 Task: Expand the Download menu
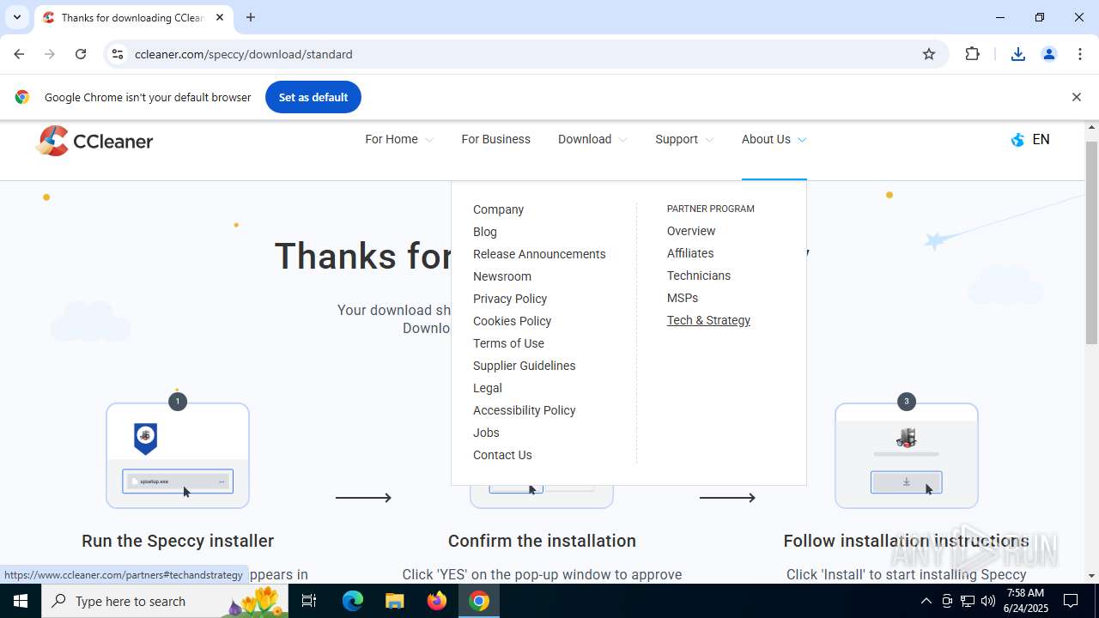pyautogui.click(x=592, y=139)
